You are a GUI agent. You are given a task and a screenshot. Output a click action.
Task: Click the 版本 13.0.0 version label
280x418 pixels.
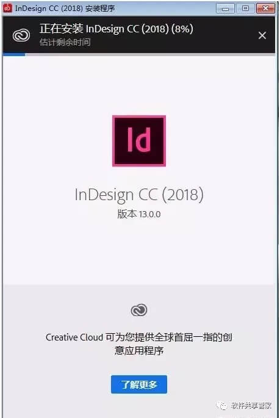pos(139,214)
